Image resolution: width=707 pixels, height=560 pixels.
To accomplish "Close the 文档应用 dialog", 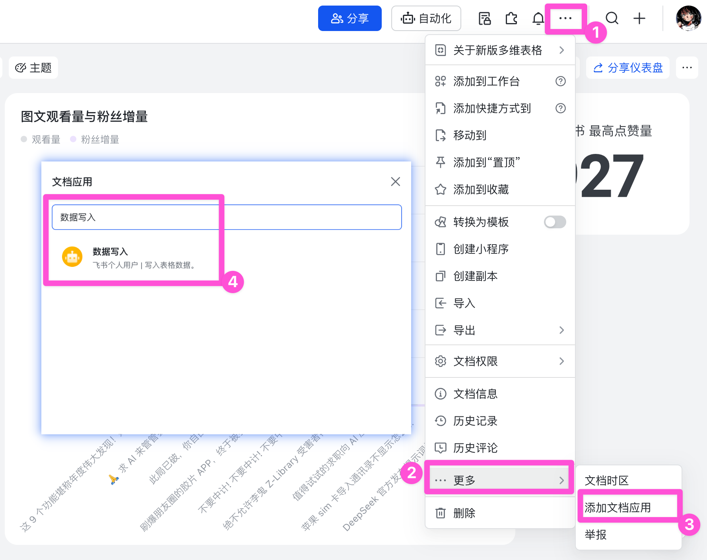I will [x=395, y=182].
